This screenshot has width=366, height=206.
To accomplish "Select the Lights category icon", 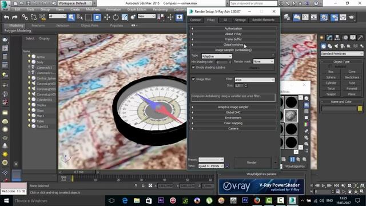I will click(336, 46).
